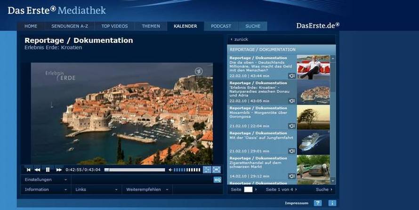Expand the Information dropdown

point(46,189)
